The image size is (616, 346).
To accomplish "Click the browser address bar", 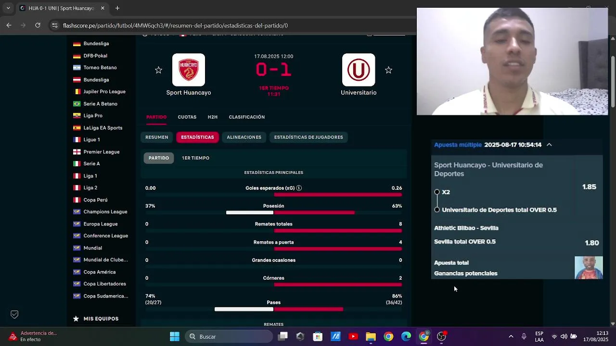I will (x=231, y=25).
